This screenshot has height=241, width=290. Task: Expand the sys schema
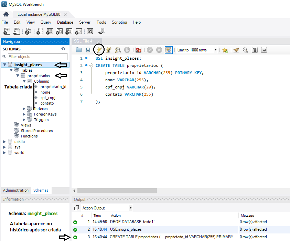point(4,147)
